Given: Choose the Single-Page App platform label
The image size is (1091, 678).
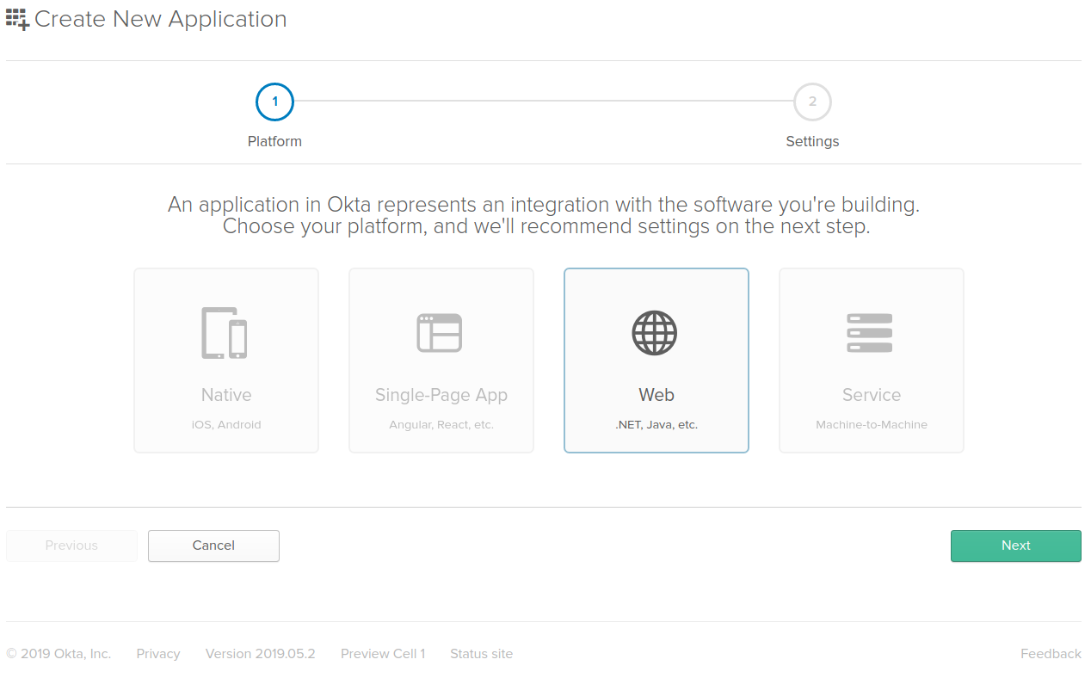Looking at the screenshot, I should click(441, 395).
